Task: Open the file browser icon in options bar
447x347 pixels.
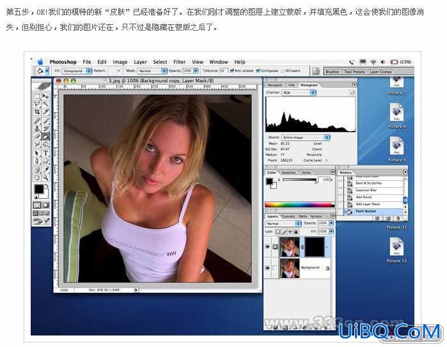Action: pyautogui.click(x=315, y=71)
